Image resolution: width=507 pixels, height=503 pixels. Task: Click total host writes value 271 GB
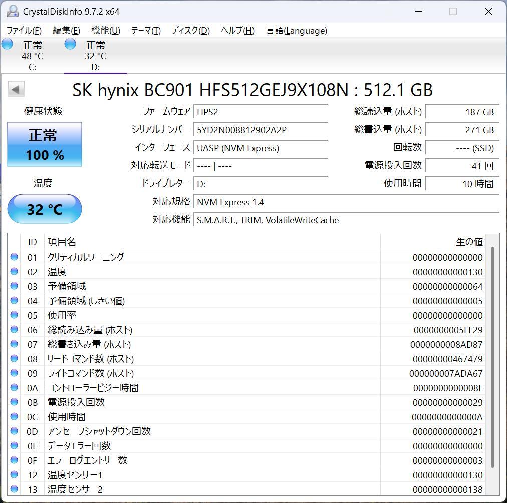click(x=462, y=130)
